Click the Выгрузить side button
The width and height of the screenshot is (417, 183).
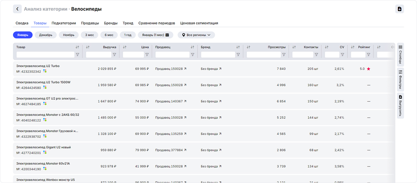[x=400, y=105]
